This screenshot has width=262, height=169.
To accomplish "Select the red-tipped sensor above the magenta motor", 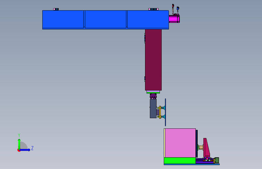I will pyautogui.click(x=173, y=8).
